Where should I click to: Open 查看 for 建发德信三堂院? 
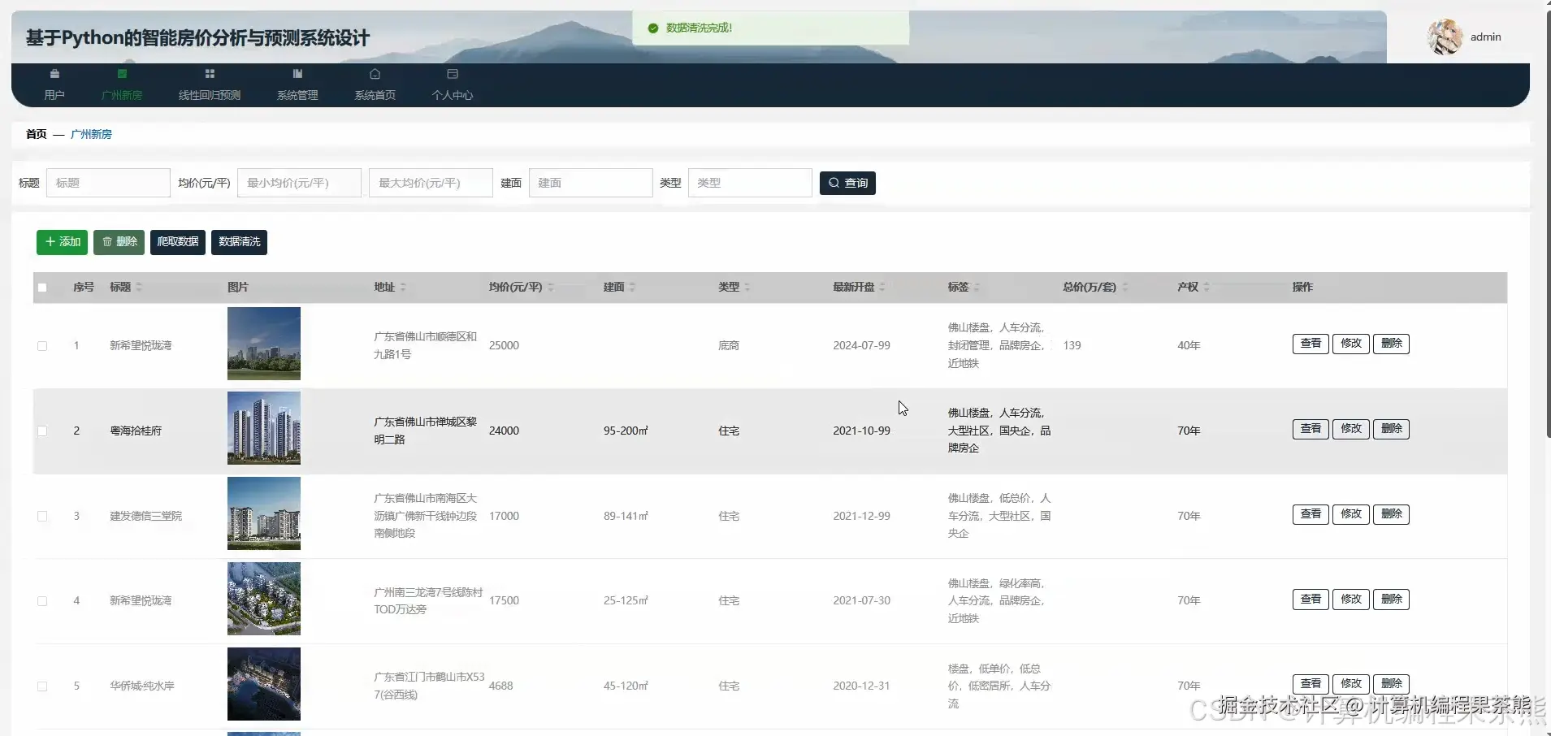pyautogui.click(x=1311, y=514)
